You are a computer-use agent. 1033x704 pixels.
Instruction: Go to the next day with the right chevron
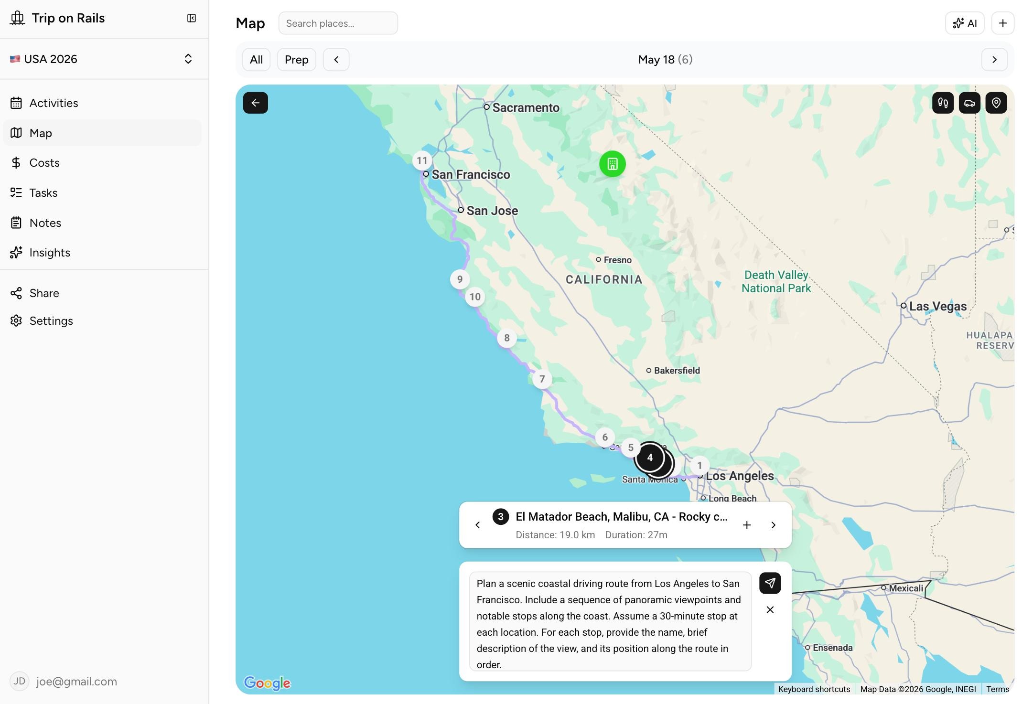point(994,59)
